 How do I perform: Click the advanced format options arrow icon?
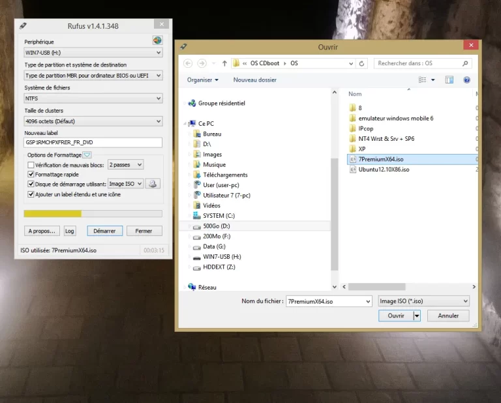[x=87, y=155]
